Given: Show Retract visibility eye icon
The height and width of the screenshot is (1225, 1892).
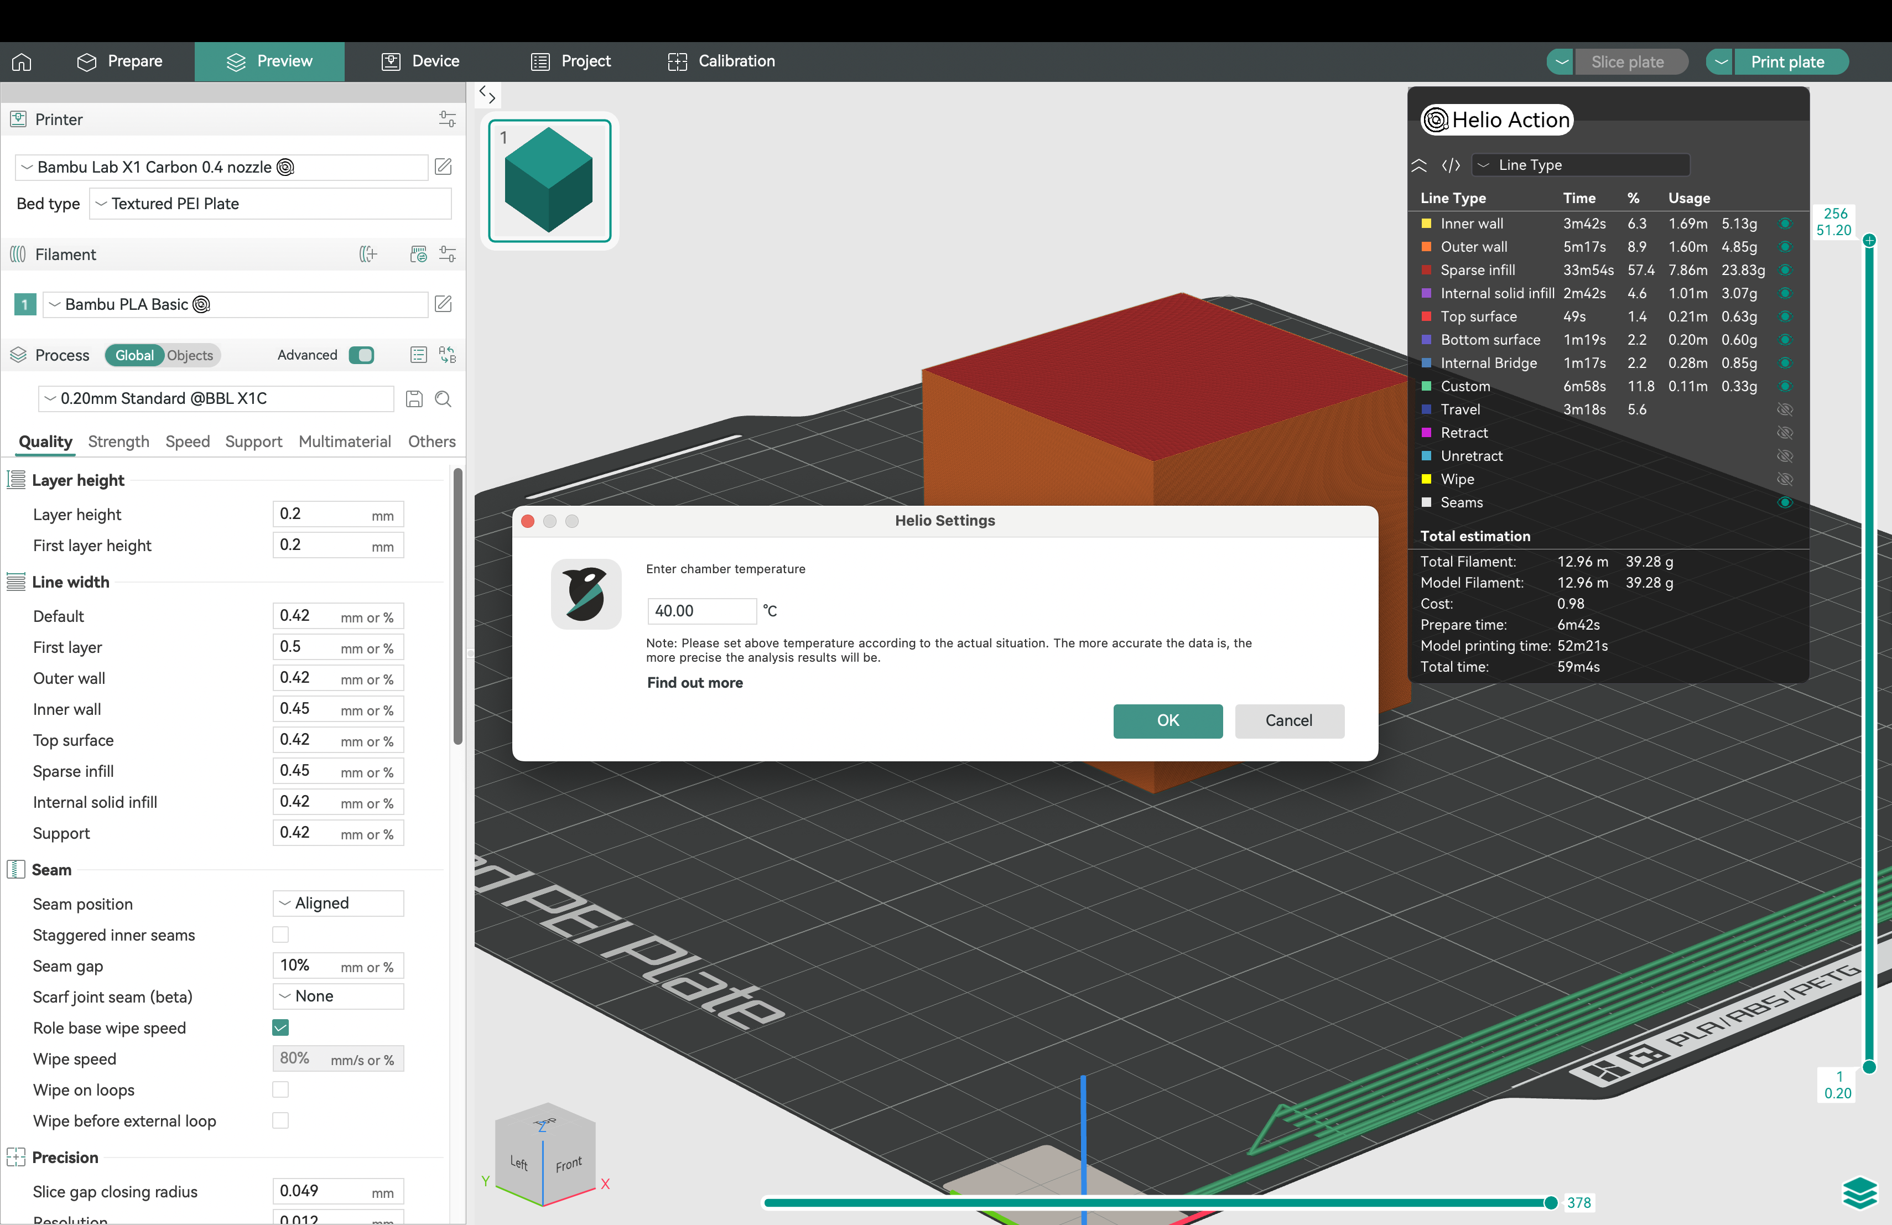Looking at the screenshot, I should click(x=1785, y=433).
